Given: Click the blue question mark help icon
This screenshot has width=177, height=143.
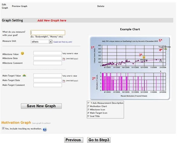Looking at the screenshot, I should click(x=45, y=130).
